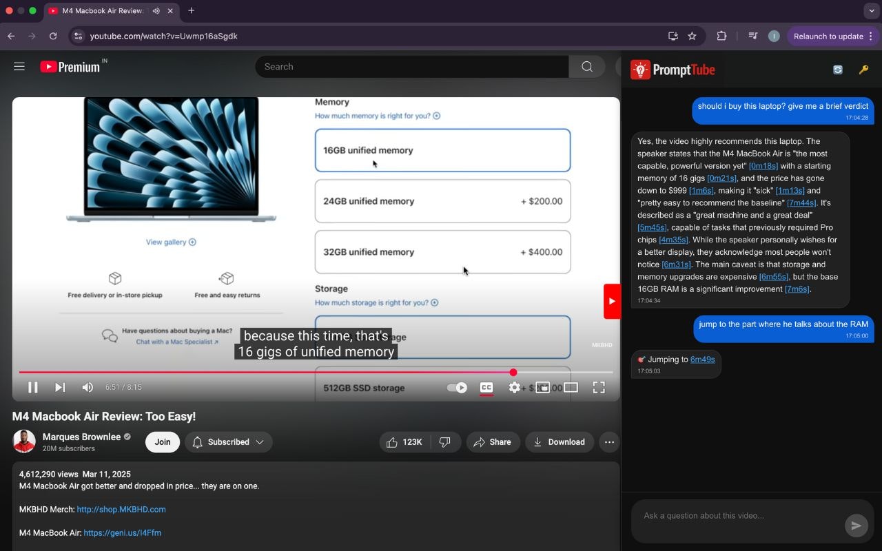Viewport: 882px width, 551px height.
Task: Enable miniplayer mode
Action: coord(543,387)
